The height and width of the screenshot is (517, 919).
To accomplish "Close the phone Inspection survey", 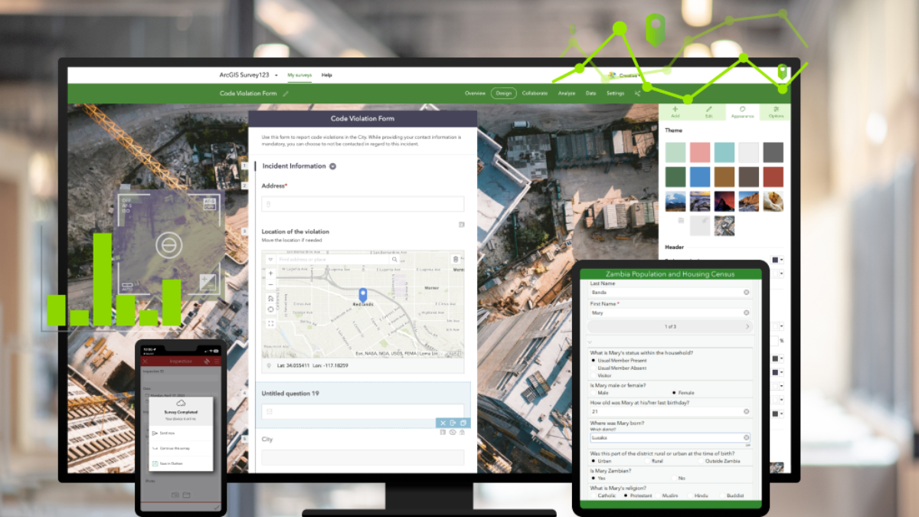I will (x=146, y=361).
